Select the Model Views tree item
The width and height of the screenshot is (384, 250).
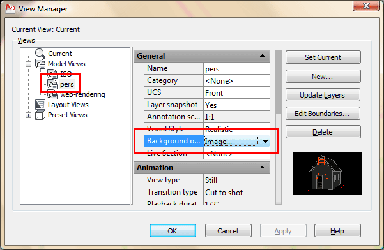click(66, 64)
